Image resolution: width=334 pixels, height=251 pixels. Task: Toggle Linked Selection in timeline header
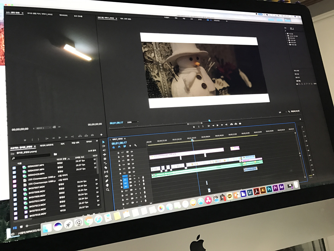(125, 146)
